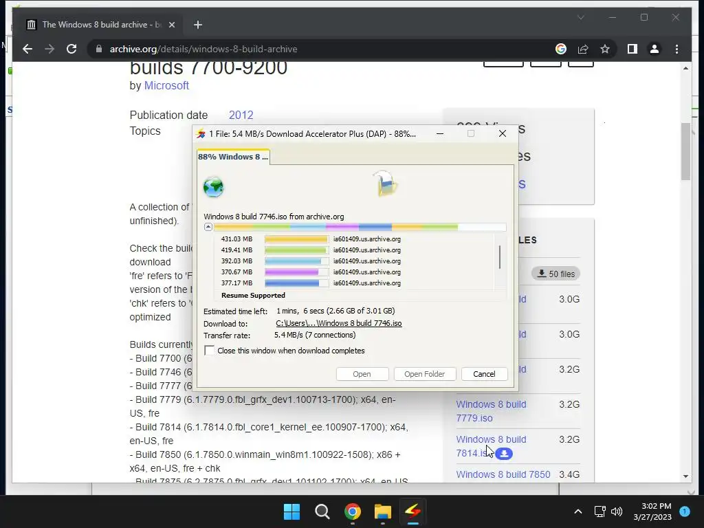
Task: Open volume control tray icon
Action: [x=617, y=511]
